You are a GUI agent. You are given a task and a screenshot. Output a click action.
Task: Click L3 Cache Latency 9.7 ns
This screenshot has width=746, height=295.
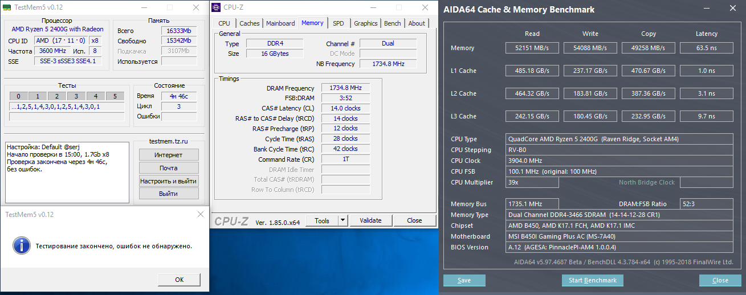point(706,116)
